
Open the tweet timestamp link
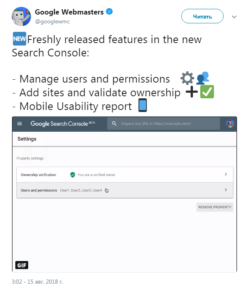pyautogui.click(x=37, y=281)
